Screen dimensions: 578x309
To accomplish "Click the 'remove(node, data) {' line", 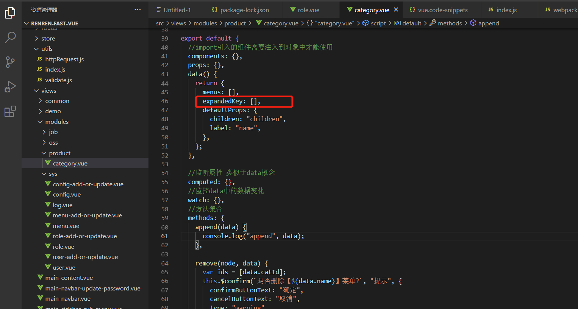I will click(231, 263).
